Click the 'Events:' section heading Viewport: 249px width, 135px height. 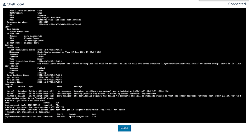point(9,84)
